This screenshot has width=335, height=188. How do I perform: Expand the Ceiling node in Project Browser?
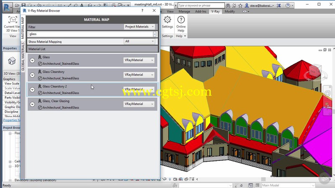pos(10,162)
